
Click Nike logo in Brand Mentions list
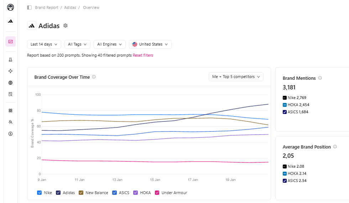(285, 98)
